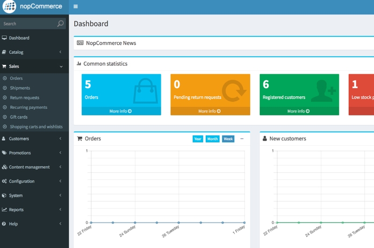This screenshot has width=374, height=248.
Task: Click the Common statistics heading
Action: point(106,64)
